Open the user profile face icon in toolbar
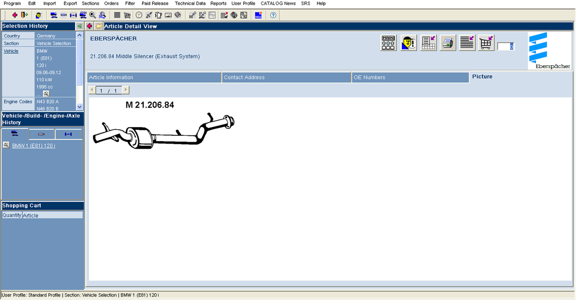This screenshot has width=576, height=300. click(x=39, y=15)
